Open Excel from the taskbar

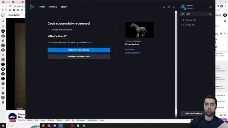pyautogui.click(x=84, y=126)
